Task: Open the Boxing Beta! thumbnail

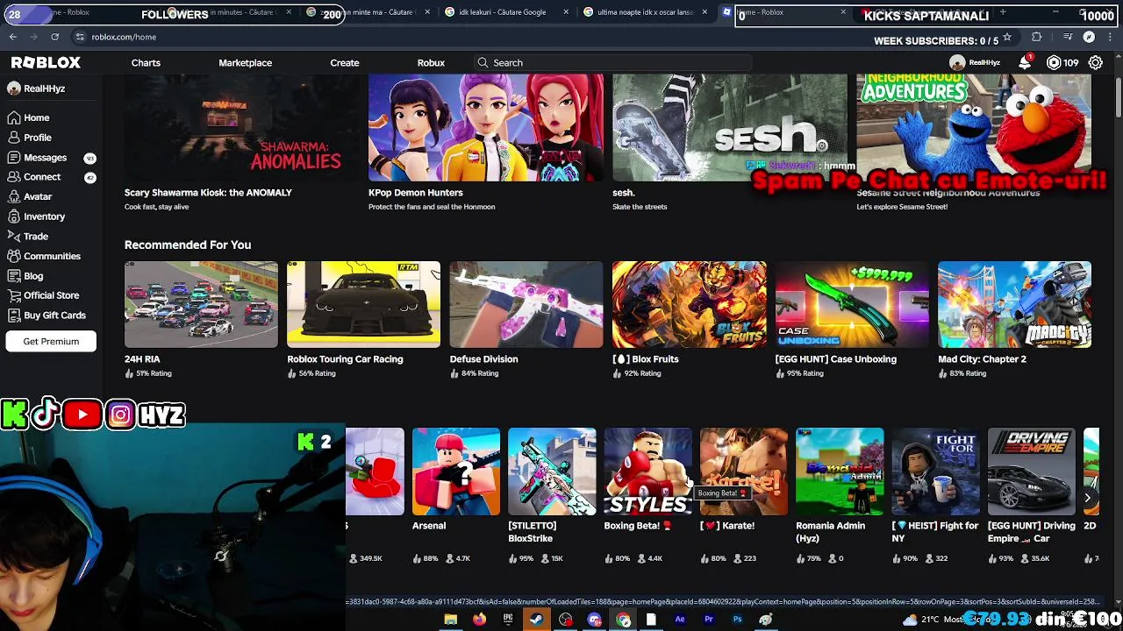Action: click(x=647, y=471)
